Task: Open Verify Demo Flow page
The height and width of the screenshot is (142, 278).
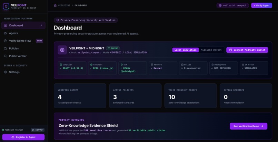Action: tap(23, 41)
